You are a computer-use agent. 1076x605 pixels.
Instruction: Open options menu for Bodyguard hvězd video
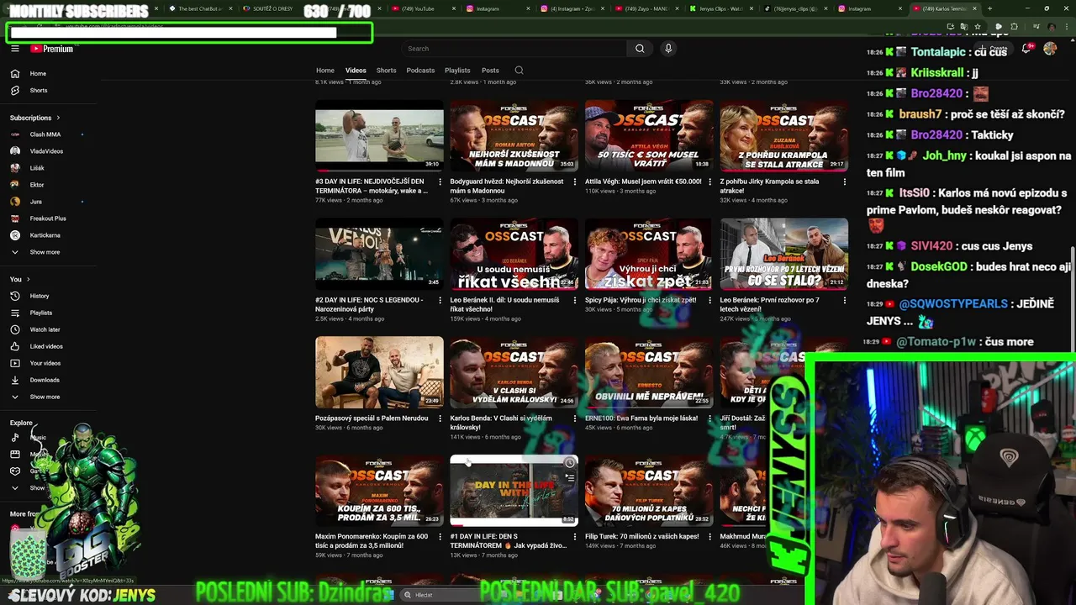coord(575,181)
